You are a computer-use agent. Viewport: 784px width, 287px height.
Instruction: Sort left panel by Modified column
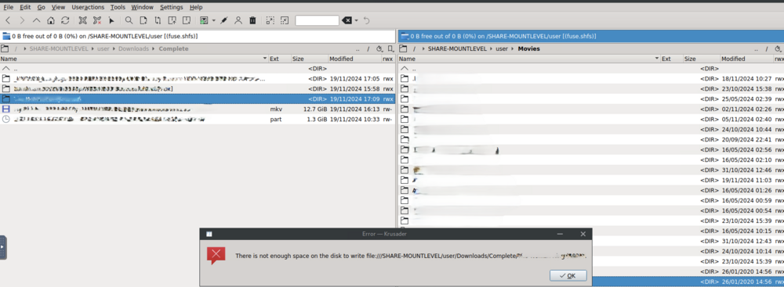click(x=354, y=59)
